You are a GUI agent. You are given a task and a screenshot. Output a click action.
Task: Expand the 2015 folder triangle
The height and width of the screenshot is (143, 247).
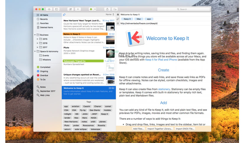tap(38, 39)
